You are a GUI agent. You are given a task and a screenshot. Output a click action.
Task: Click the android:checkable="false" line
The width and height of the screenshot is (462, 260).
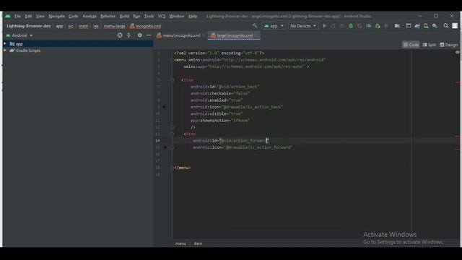[220, 93]
